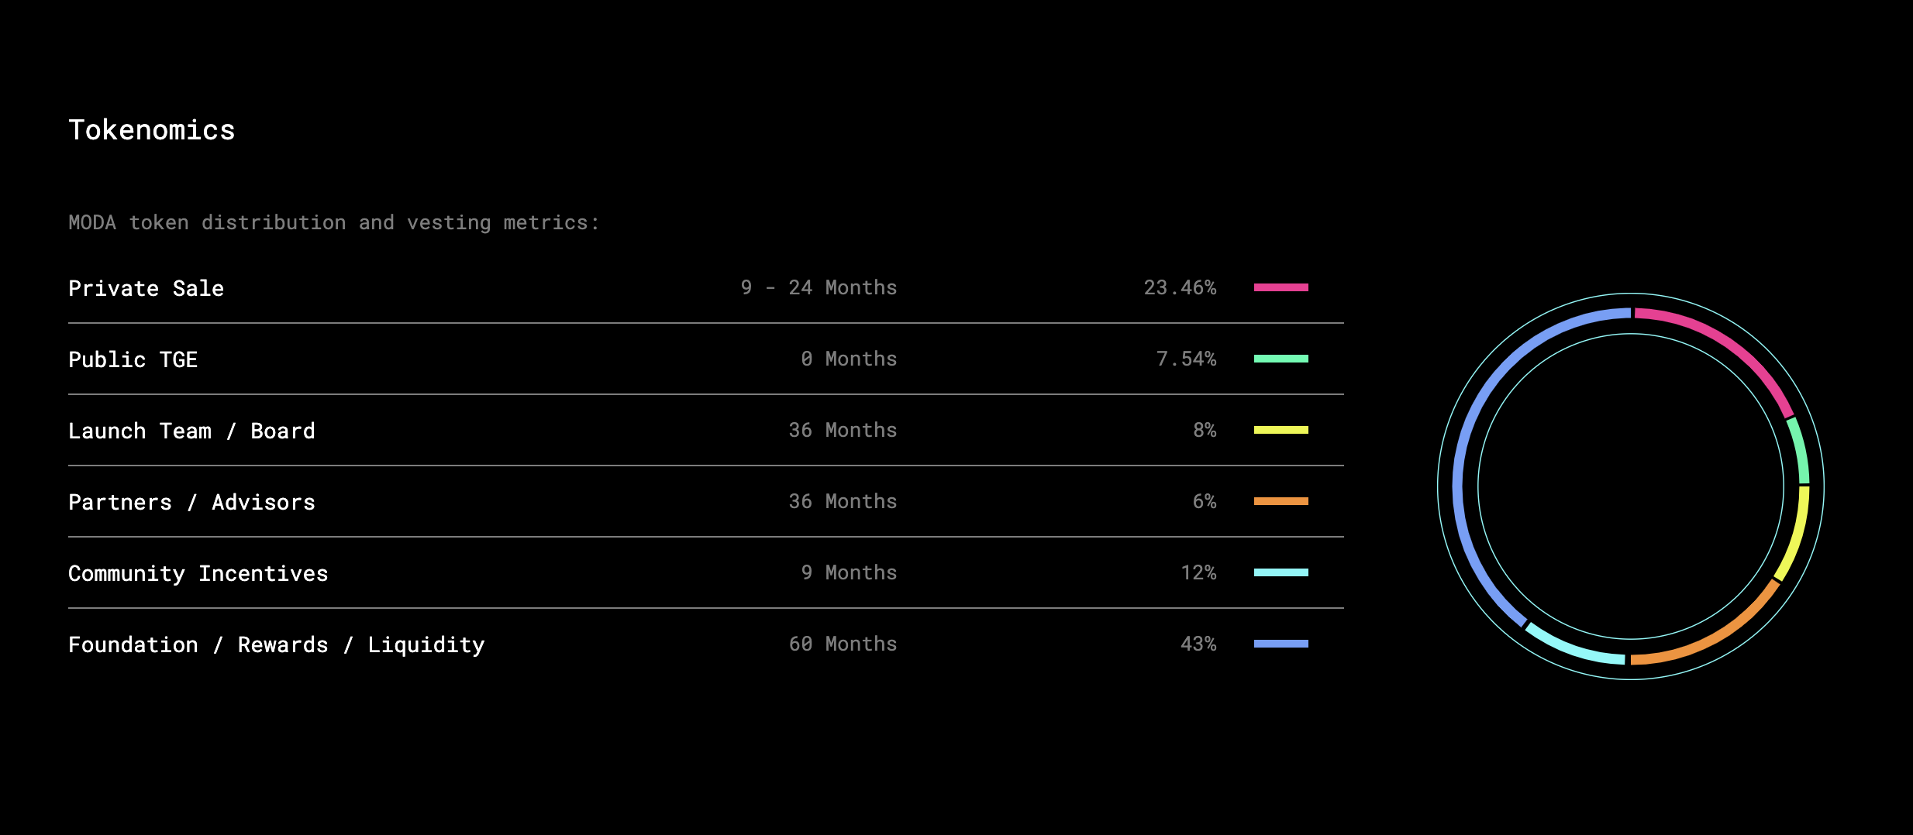Image resolution: width=1913 pixels, height=835 pixels.
Task: Click Foundation / Rewards / Liquidity label
Action: click(276, 644)
